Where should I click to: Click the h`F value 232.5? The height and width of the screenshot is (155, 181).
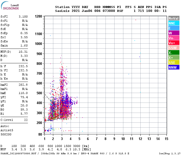[x=23, y=66]
